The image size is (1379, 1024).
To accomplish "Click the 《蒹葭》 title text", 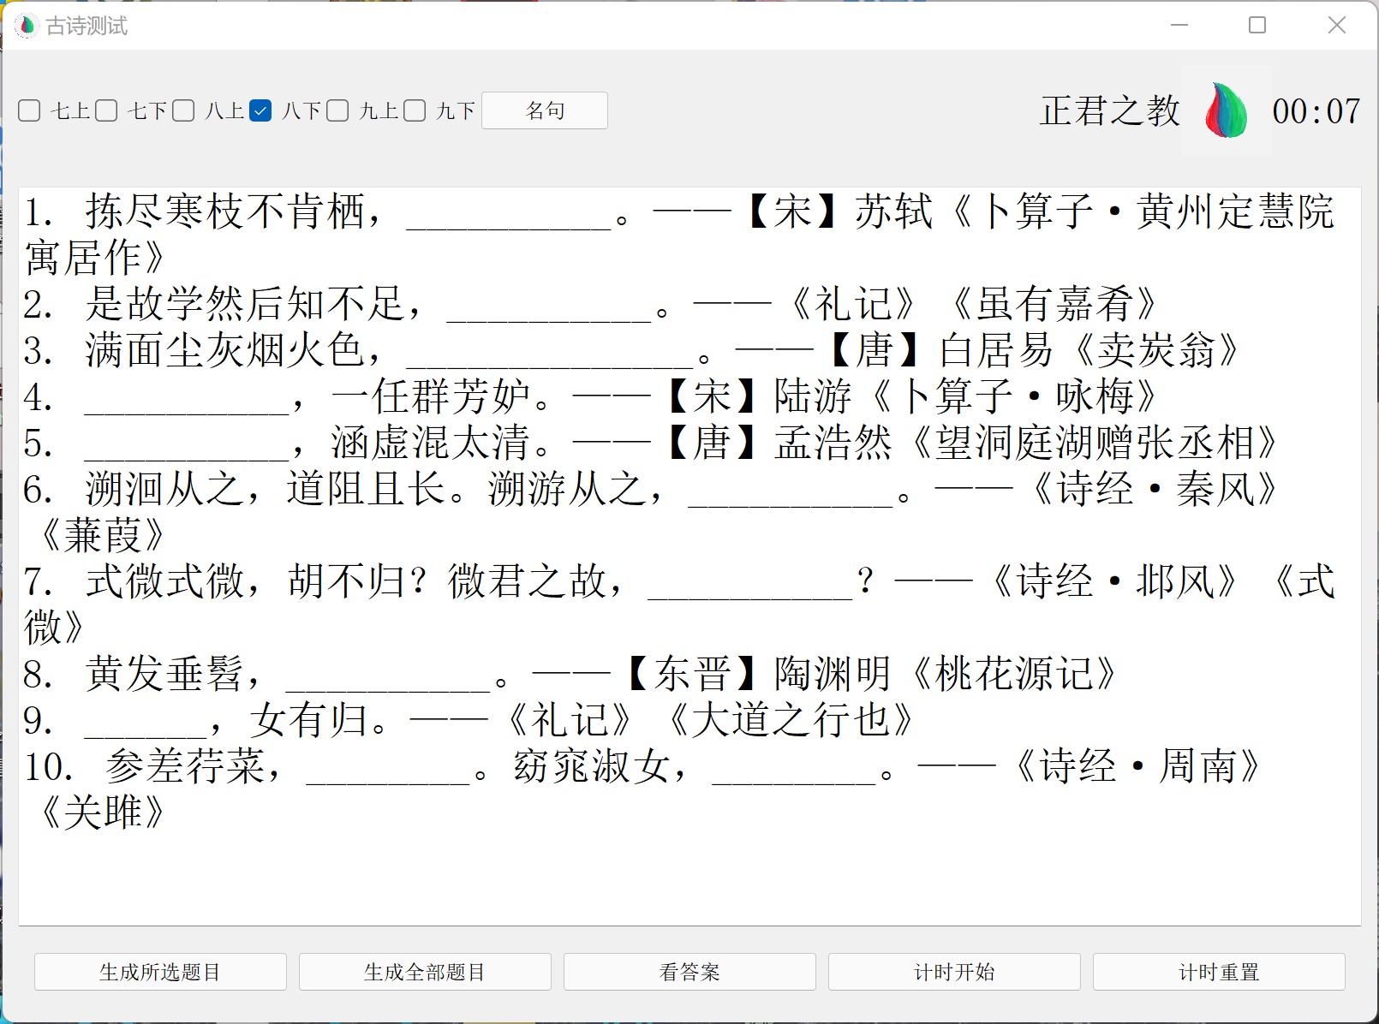I will [x=101, y=535].
